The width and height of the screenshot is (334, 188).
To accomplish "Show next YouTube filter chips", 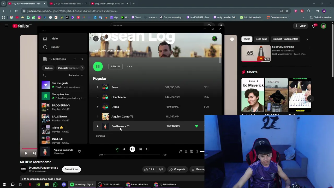I will point(307,39).
